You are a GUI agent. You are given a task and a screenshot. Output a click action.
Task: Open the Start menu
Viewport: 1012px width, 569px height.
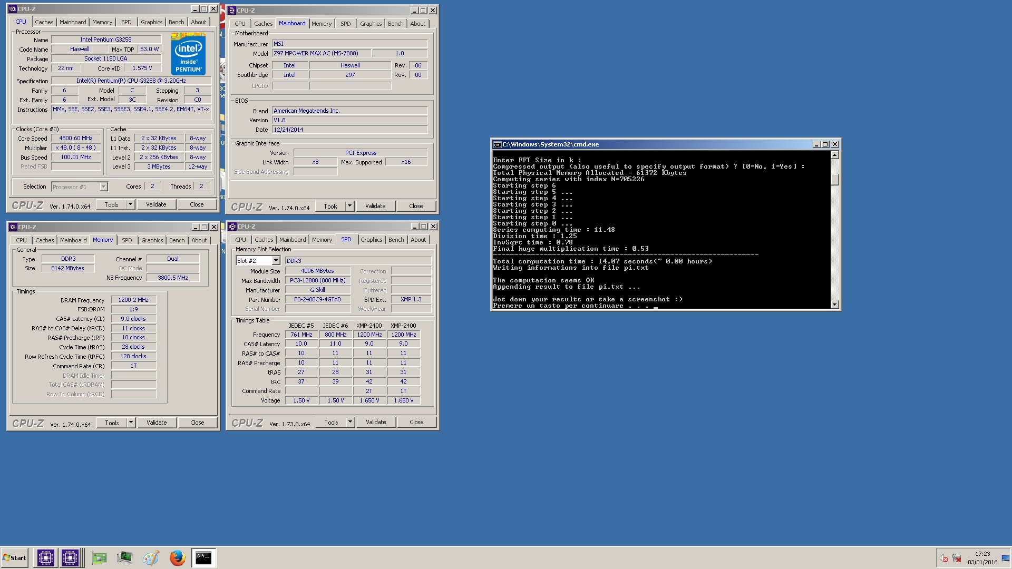coord(15,557)
